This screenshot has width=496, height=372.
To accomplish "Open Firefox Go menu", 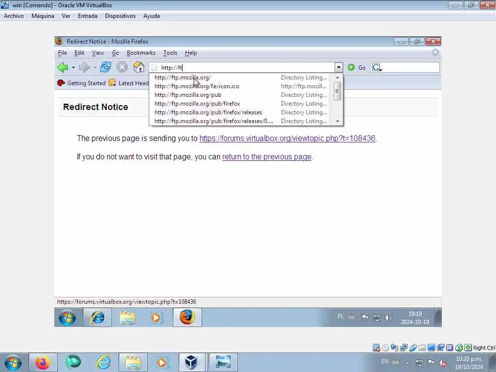I will [115, 53].
